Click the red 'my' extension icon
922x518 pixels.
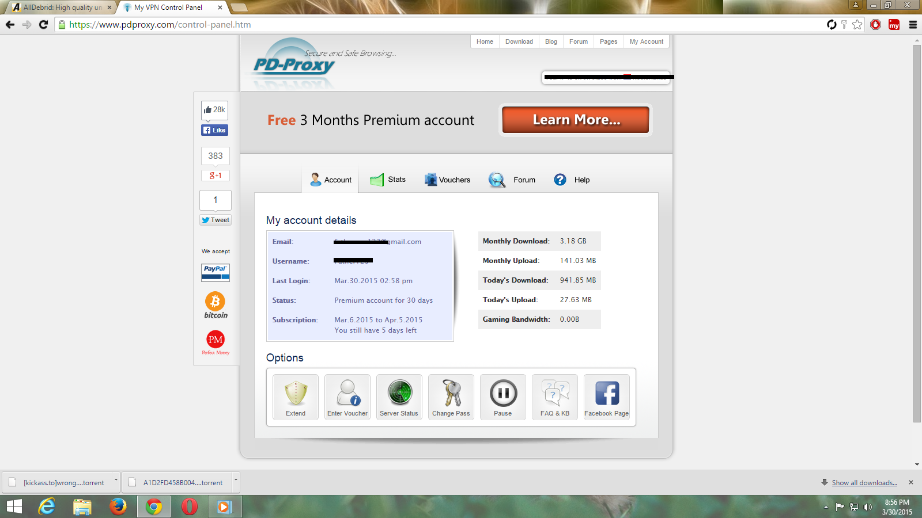pyautogui.click(x=894, y=24)
